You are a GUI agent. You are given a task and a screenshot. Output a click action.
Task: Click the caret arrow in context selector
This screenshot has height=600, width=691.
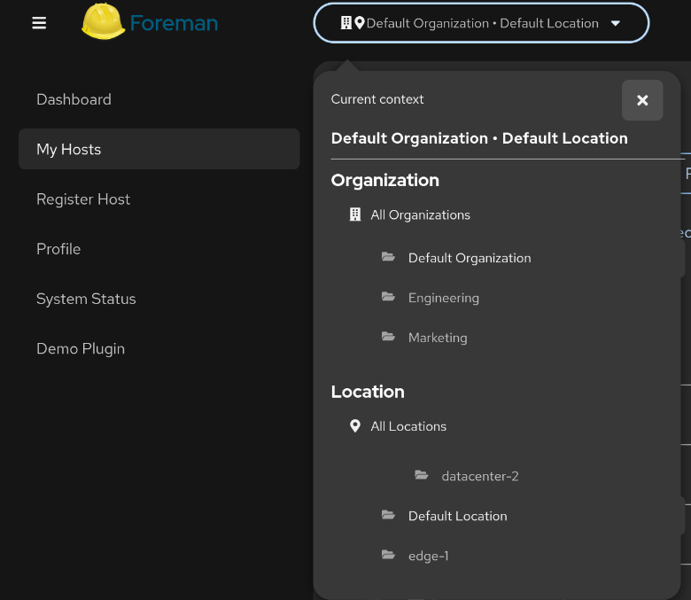pyautogui.click(x=616, y=24)
